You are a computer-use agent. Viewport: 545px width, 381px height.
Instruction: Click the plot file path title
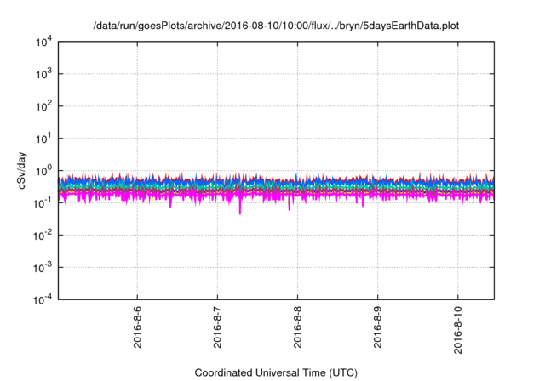[276, 26]
